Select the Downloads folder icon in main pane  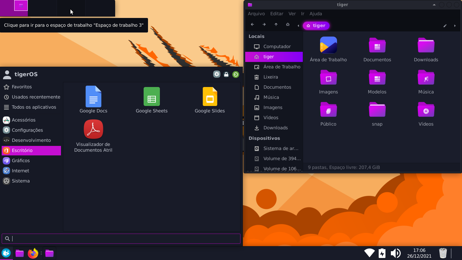click(426, 45)
